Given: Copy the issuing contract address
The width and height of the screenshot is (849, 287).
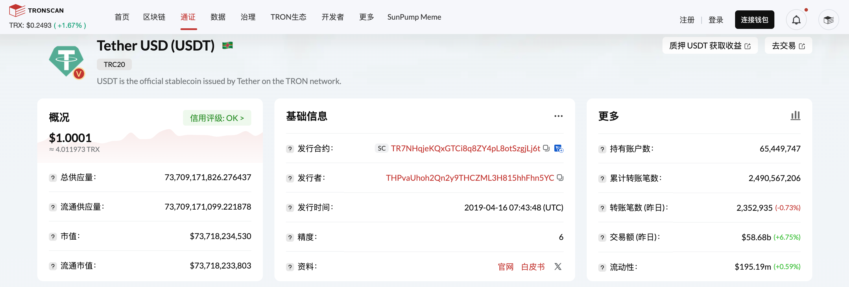Looking at the screenshot, I should click(546, 148).
